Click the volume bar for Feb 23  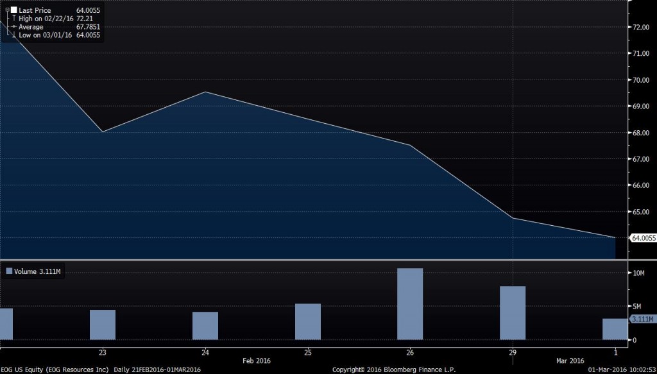103,324
